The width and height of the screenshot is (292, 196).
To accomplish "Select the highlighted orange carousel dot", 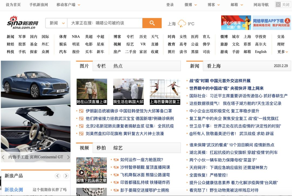I will pyautogui.click(x=40, y=148).
